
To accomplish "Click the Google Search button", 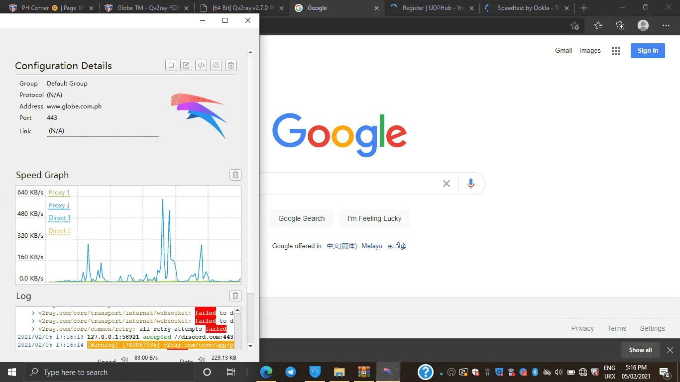I will [302, 218].
